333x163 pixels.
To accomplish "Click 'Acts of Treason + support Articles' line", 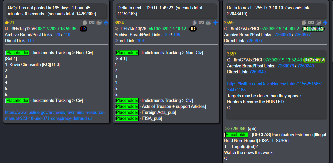I will click(160, 107).
